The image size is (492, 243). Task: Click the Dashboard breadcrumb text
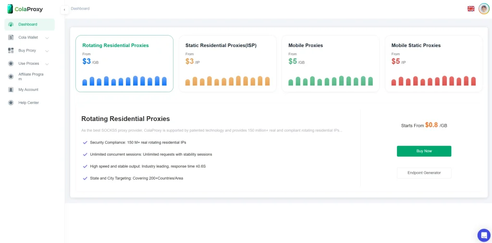(x=80, y=9)
